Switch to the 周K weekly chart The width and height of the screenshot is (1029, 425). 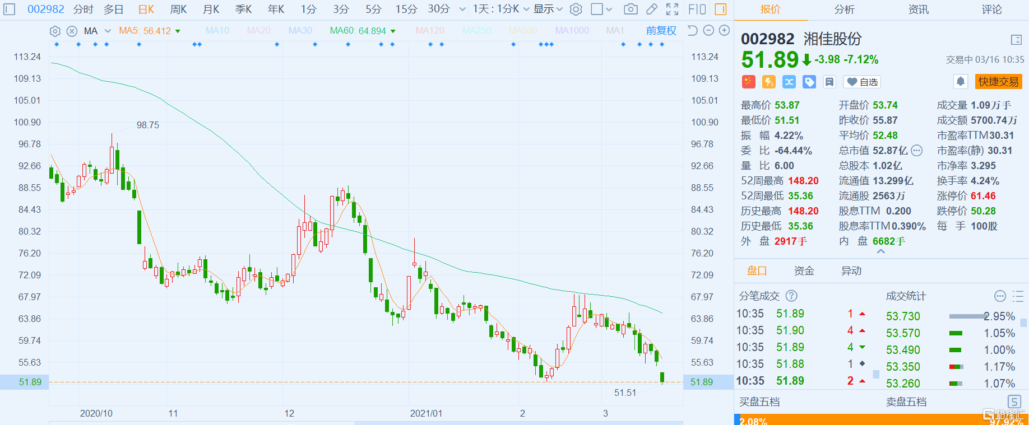coord(178,9)
